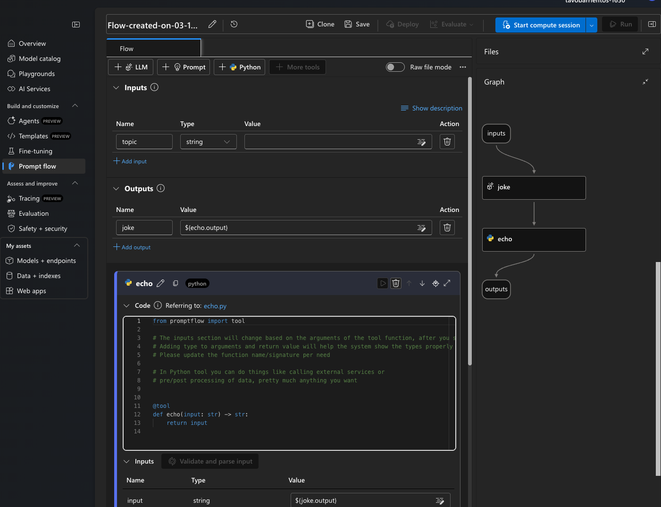661x507 pixels.
Task: Edit the flow name with pencil icon
Action: pyautogui.click(x=212, y=24)
